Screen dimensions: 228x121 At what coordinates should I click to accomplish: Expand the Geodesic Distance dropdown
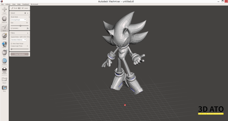click(18, 40)
